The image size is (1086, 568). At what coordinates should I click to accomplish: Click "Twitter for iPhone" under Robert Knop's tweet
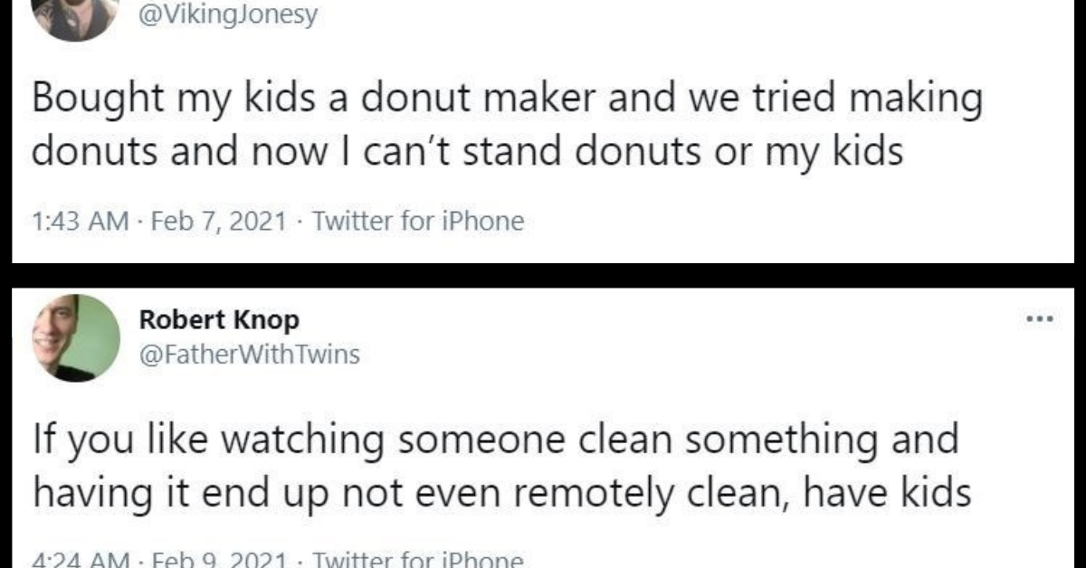[417, 560]
